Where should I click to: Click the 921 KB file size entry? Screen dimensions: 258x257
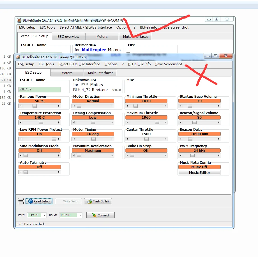click(5, 80)
